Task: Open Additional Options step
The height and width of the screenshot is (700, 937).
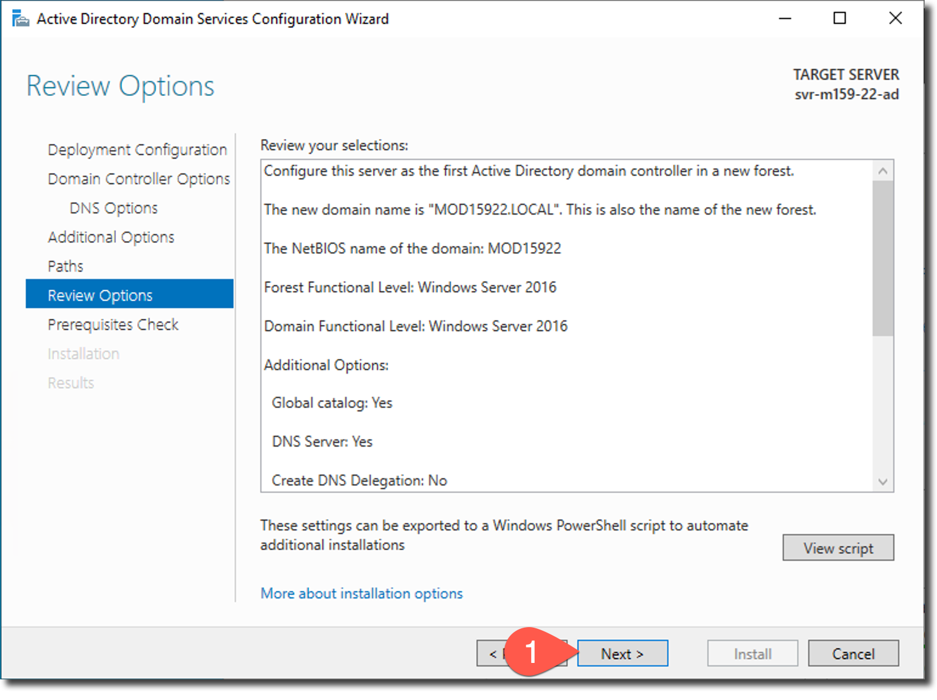Action: coord(111,237)
